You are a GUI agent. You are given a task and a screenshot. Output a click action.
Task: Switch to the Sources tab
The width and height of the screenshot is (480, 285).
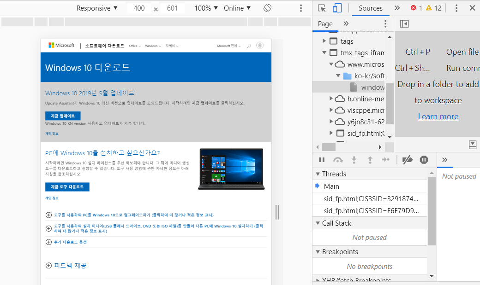click(371, 8)
